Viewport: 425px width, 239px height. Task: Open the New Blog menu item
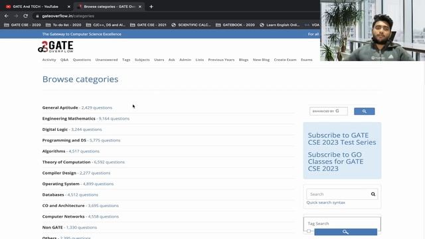click(x=261, y=60)
